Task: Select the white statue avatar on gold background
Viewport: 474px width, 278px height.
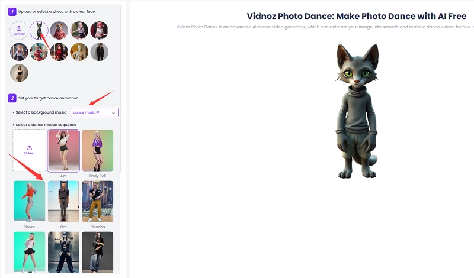Action: [79, 52]
